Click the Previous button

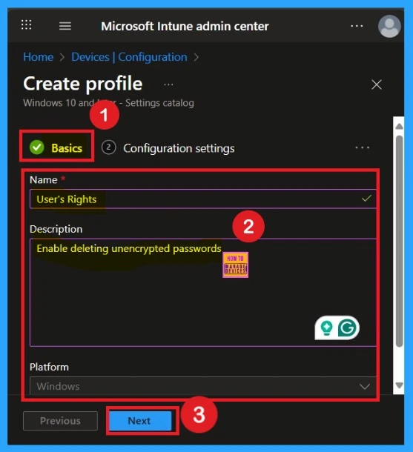[x=60, y=421]
